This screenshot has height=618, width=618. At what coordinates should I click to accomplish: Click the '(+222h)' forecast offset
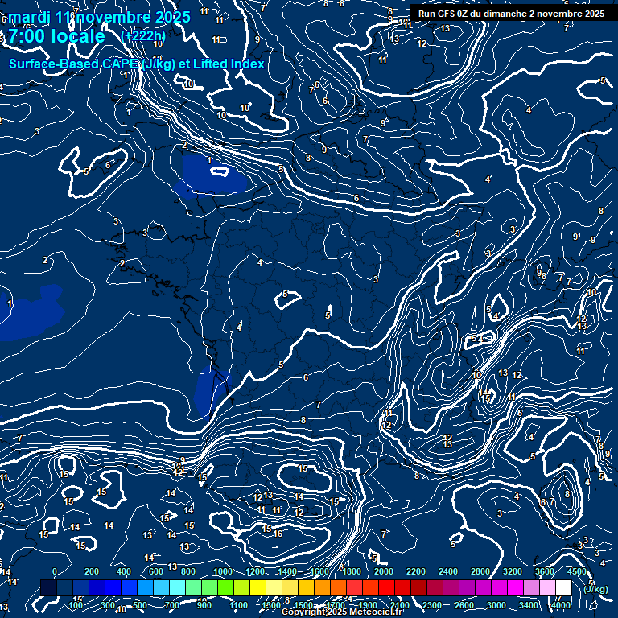143,36
